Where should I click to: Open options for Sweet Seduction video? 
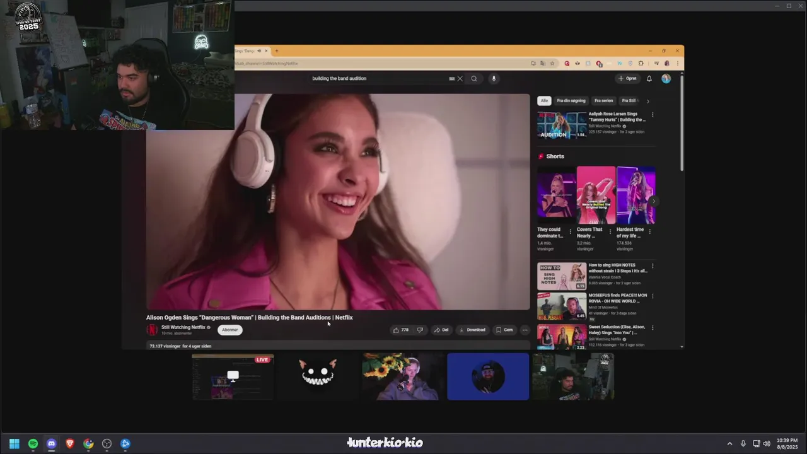tap(653, 328)
